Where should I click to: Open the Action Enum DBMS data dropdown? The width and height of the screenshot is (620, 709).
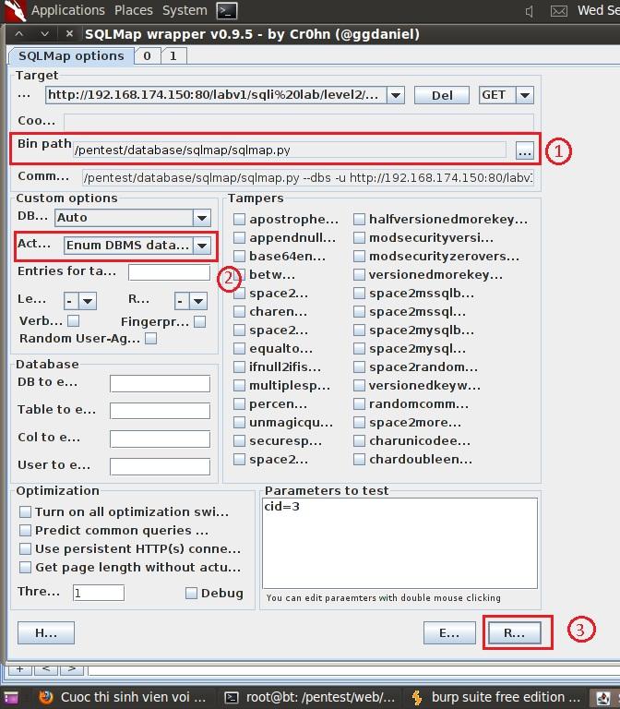202,246
